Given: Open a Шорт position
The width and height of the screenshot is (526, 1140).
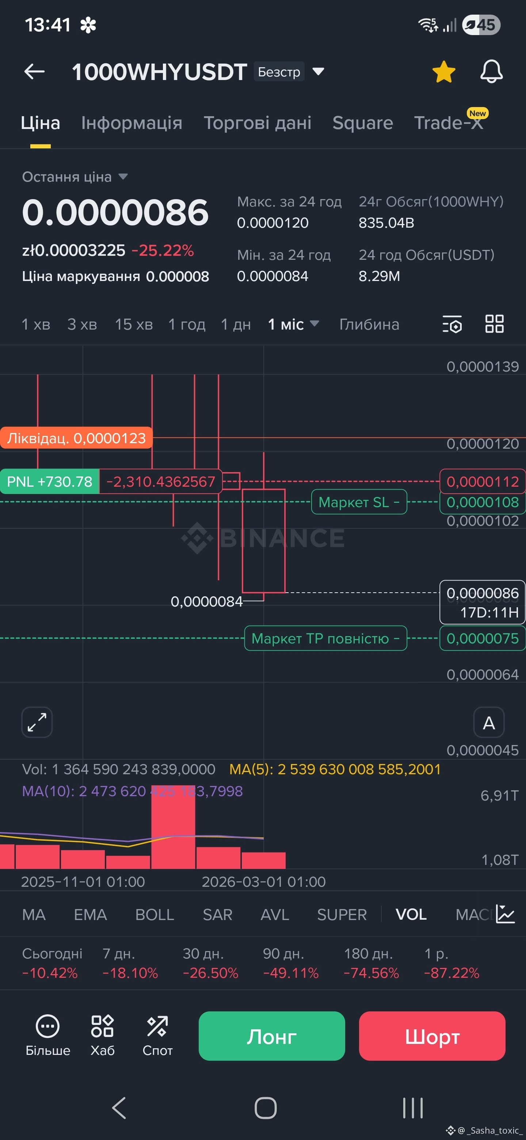Looking at the screenshot, I should (432, 1036).
